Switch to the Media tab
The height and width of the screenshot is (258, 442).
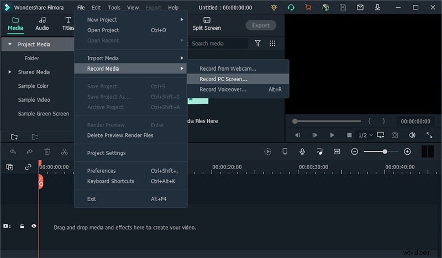click(x=15, y=24)
